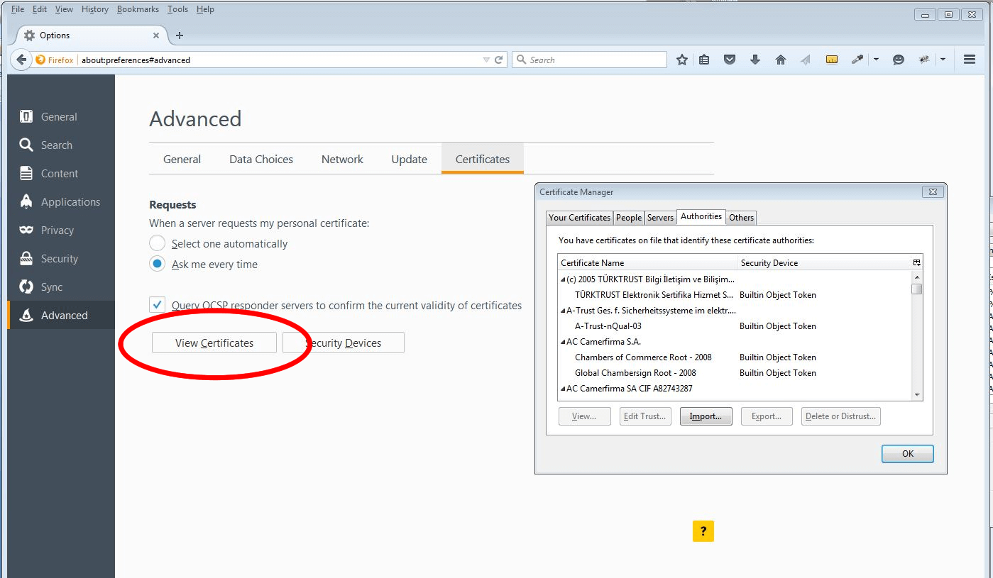Click the search magnifier icon in search box
Screen dimensions: 993x578
click(x=522, y=60)
